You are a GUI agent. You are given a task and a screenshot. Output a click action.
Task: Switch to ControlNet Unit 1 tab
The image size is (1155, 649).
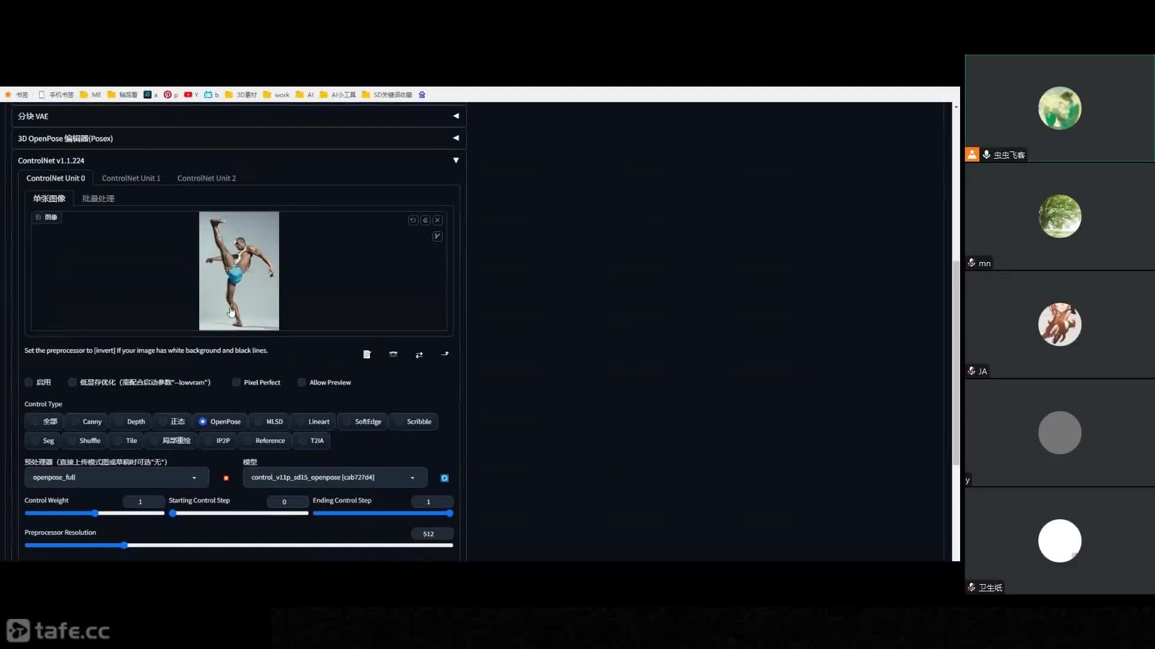click(x=131, y=177)
